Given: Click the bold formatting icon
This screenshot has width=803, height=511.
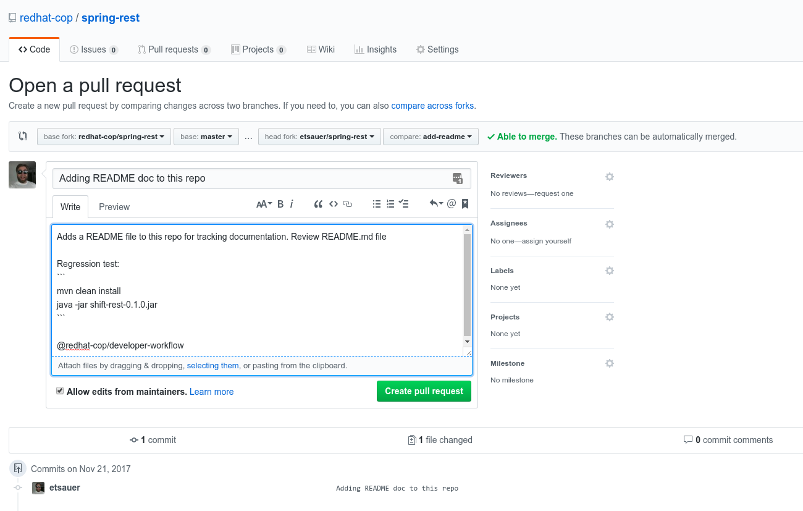Looking at the screenshot, I should click(x=280, y=204).
